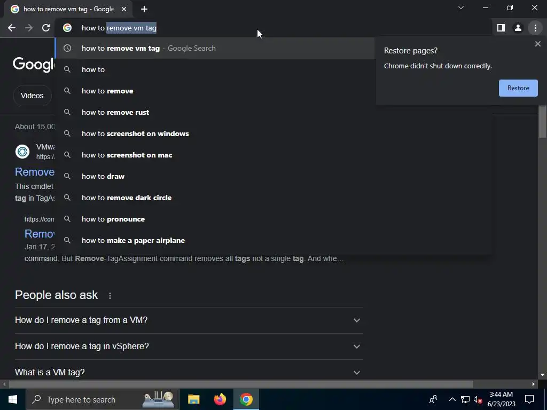Click the Videos filter chip

32,96
